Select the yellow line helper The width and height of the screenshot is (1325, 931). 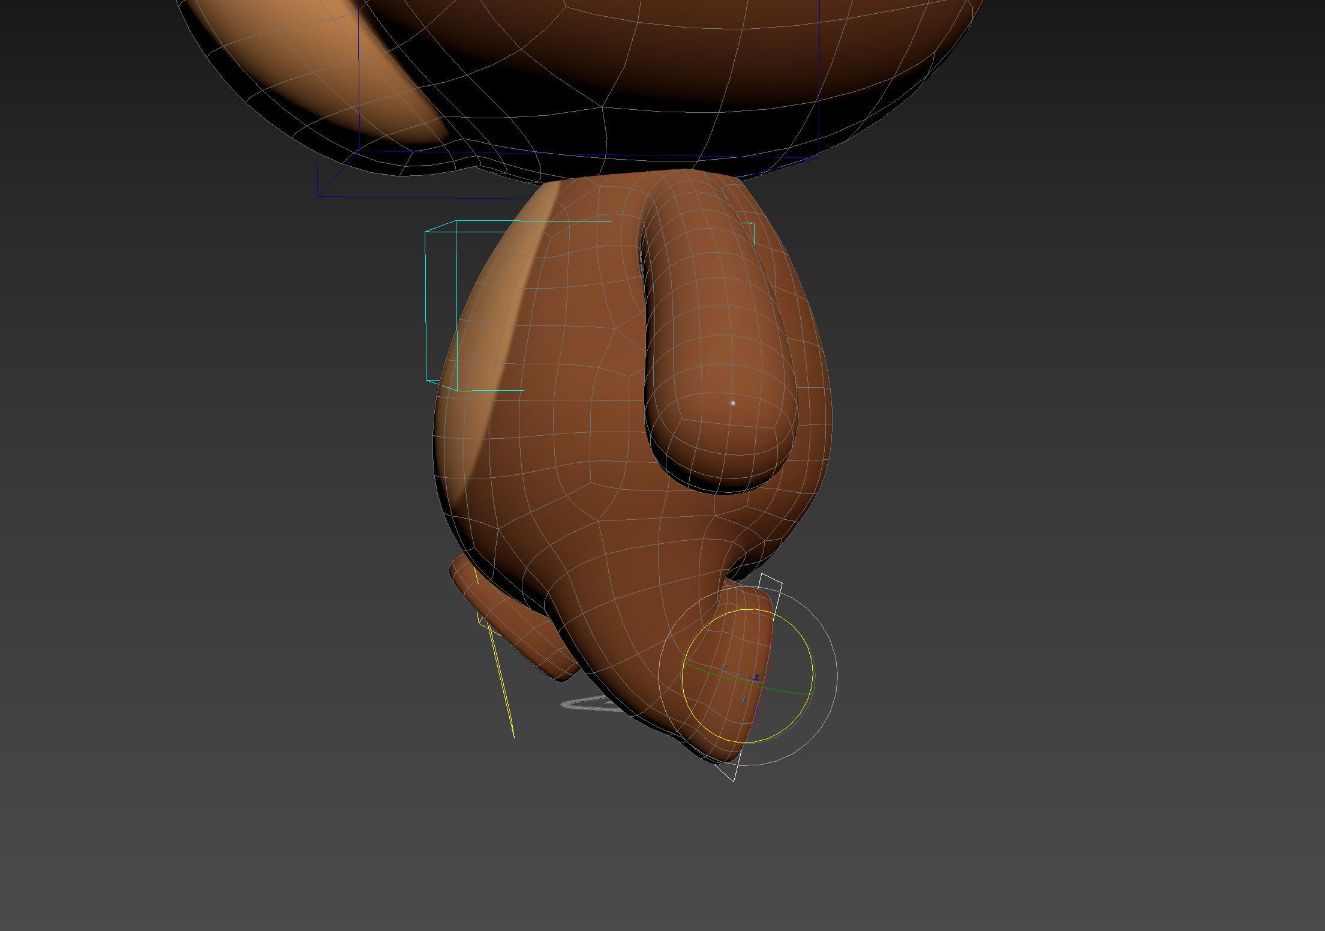[x=501, y=681]
